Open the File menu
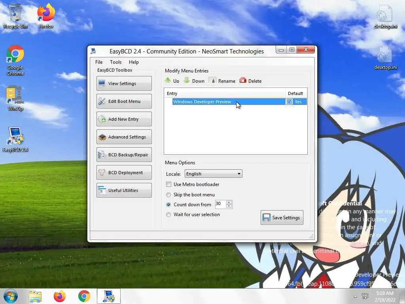The image size is (405, 304). (x=98, y=62)
